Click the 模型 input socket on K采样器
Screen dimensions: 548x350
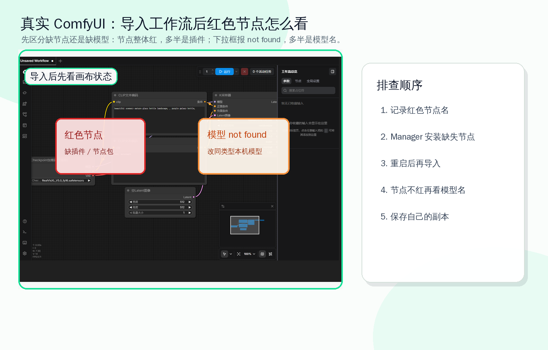click(215, 102)
